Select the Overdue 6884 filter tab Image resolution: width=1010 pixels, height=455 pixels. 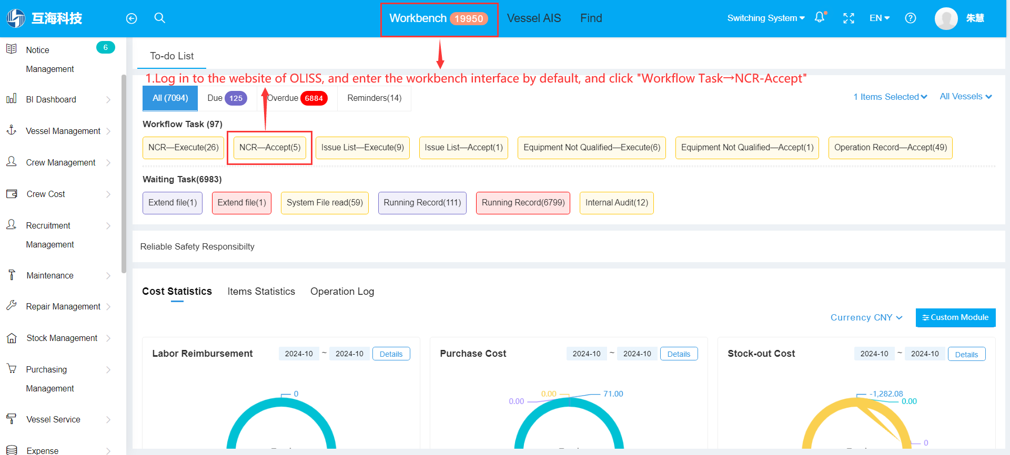297,98
